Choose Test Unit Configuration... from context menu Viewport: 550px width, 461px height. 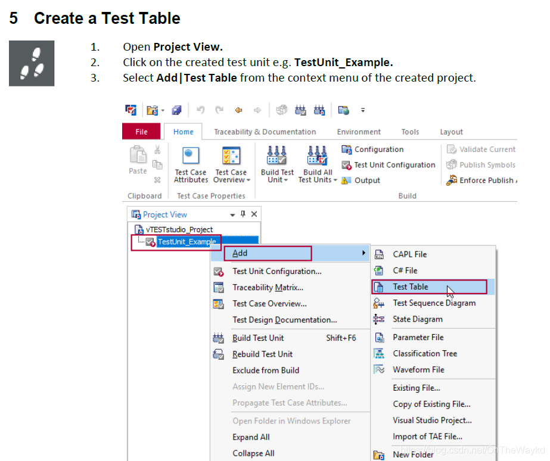(x=276, y=272)
